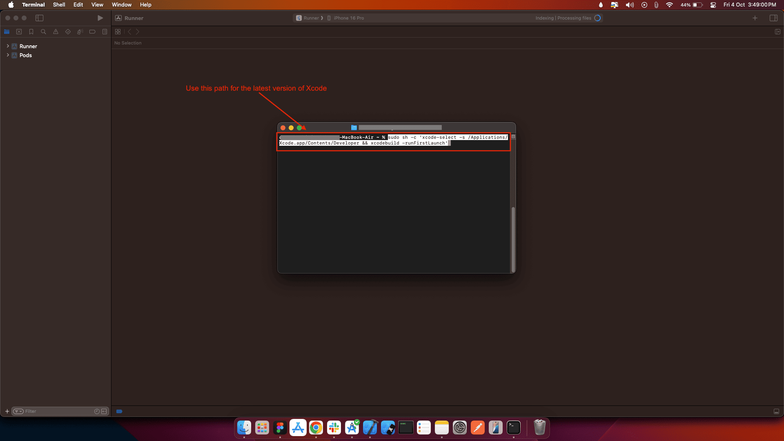Open the Bookmark navigator icon
784x441 pixels.
[x=31, y=32]
